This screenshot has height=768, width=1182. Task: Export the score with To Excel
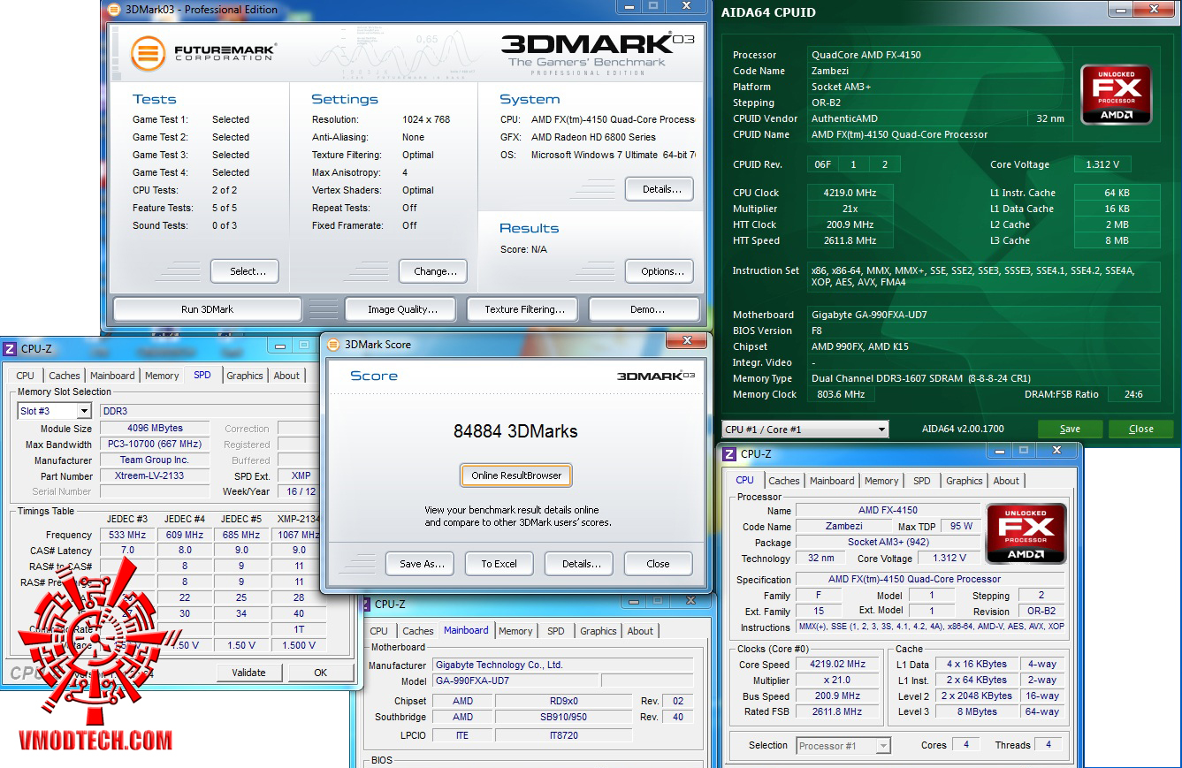499,564
